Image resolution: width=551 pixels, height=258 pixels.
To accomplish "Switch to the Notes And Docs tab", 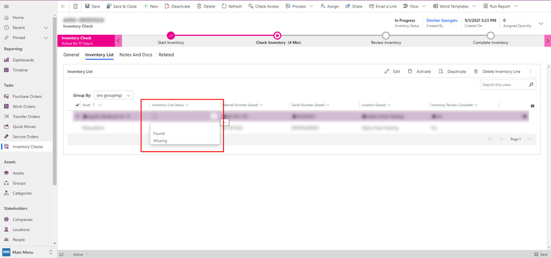I will (136, 55).
